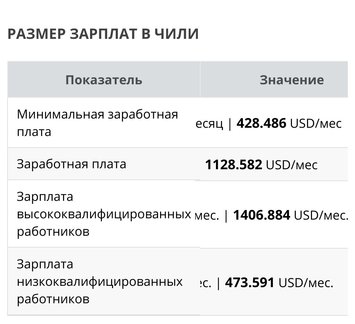Select the 'Зарплата высококвалифицированных работников' label
Viewport: 355px width, 324px height.
coord(104,214)
